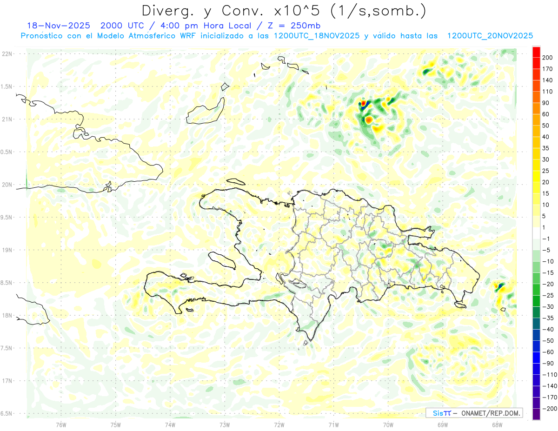Click the bottom purple swatch below the -200 label

pyautogui.click(x=536, y=414)
